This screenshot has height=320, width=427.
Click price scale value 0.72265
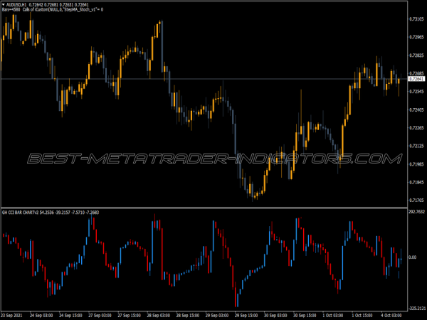point(417,127)
